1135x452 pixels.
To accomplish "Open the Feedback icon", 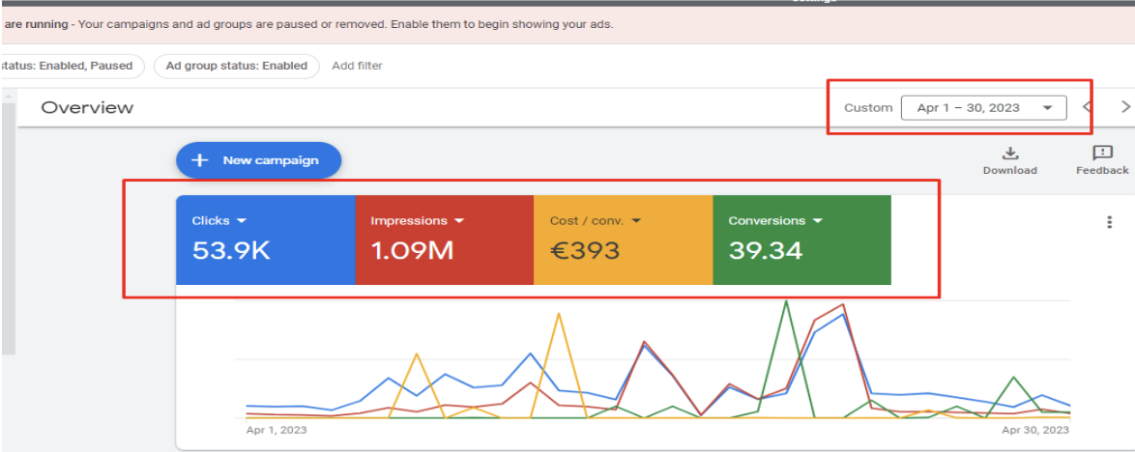I will pos(1102,154).
